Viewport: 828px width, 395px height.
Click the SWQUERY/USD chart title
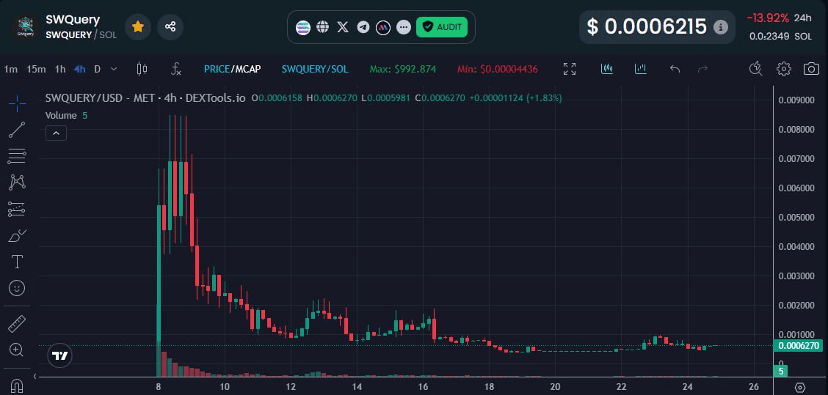point(145,98)
